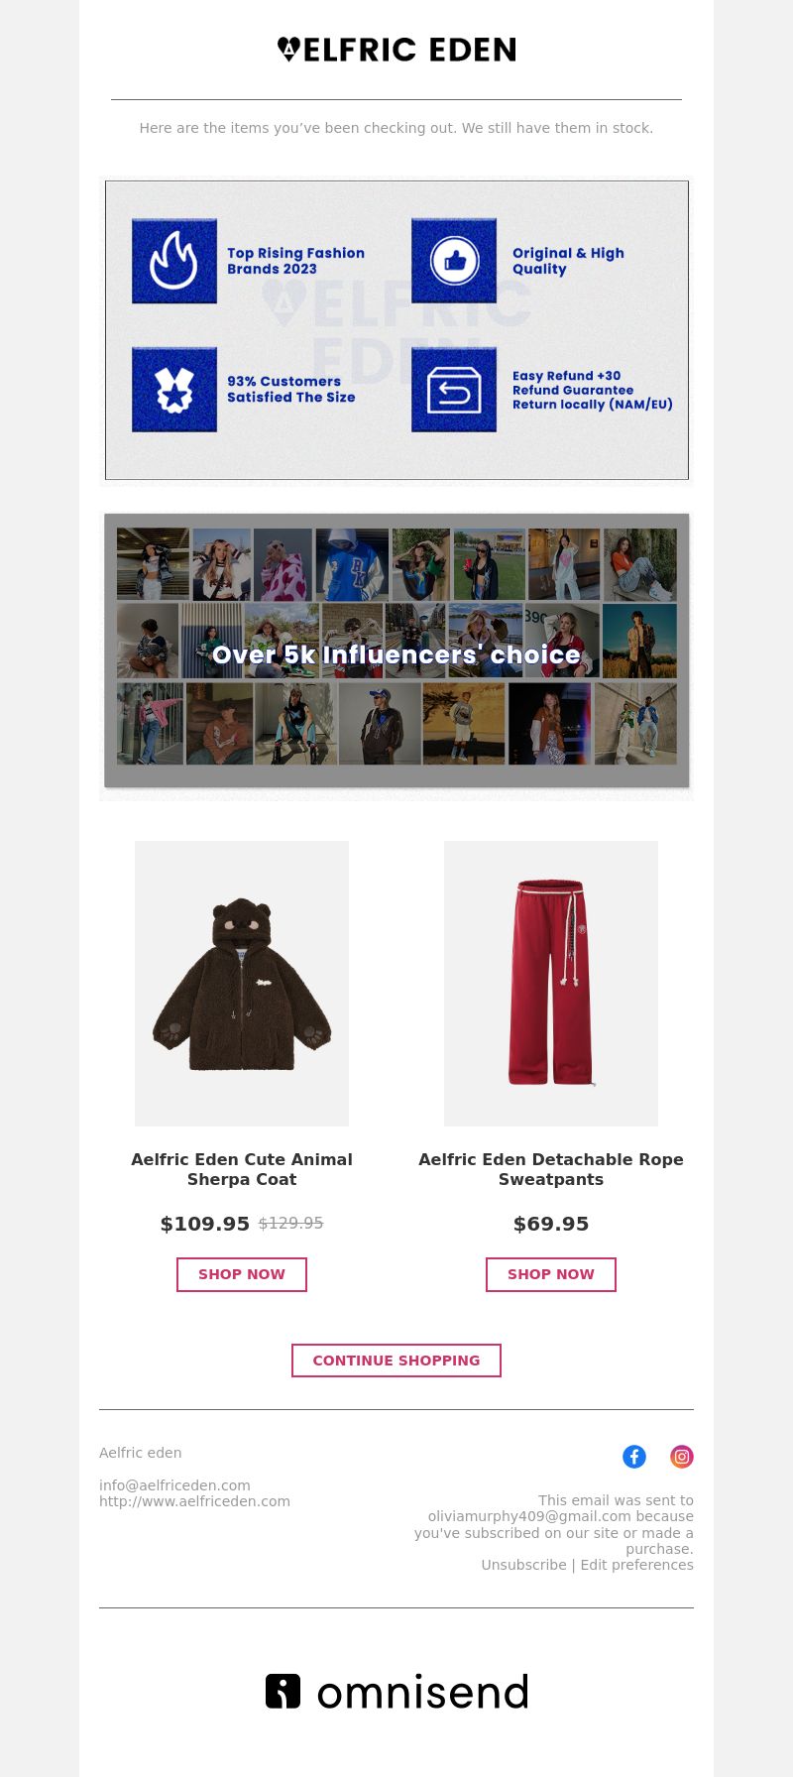
Task: Click Aelfric Eden Detachable Rope Sweatpants title
Action: 551,1169
